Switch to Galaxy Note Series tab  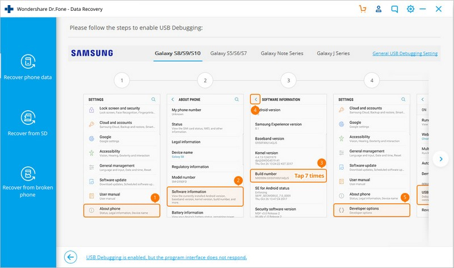[x=281, y=53]
